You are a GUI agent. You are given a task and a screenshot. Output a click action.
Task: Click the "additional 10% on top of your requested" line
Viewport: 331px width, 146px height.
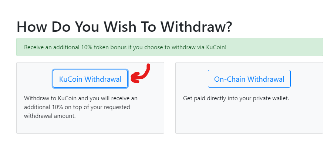(x=77, y=107)
